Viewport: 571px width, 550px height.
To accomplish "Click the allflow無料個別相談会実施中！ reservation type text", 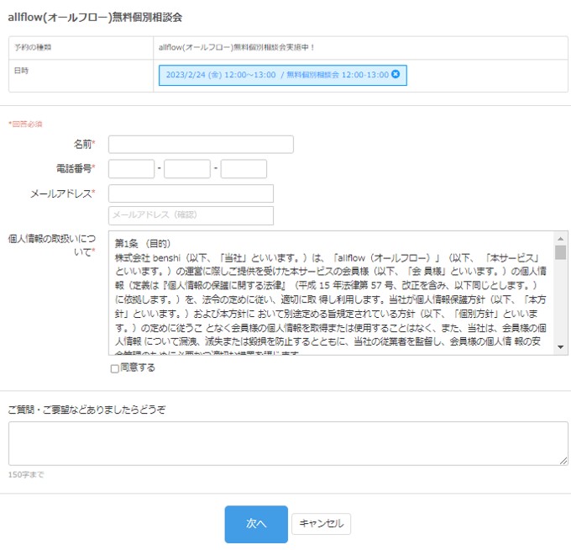I will click(236, 47).
